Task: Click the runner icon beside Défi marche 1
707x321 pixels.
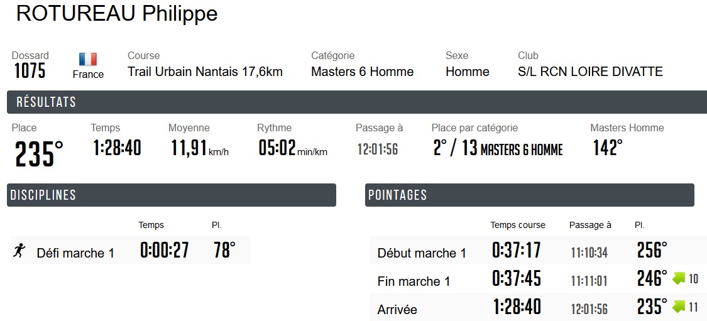Action: [19, 251]
